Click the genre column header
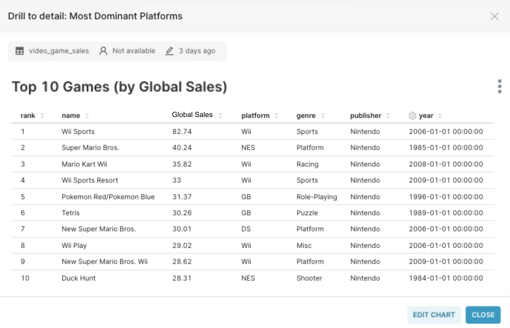Screen dimensions: 510x328 [x=306, y=116]
